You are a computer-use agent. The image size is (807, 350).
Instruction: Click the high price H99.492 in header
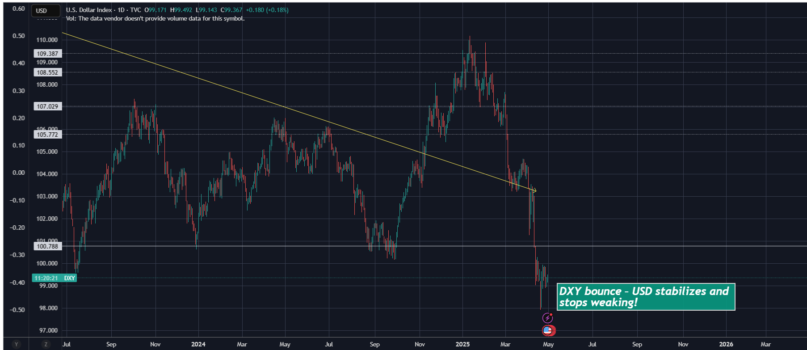(x=181, y=10)
